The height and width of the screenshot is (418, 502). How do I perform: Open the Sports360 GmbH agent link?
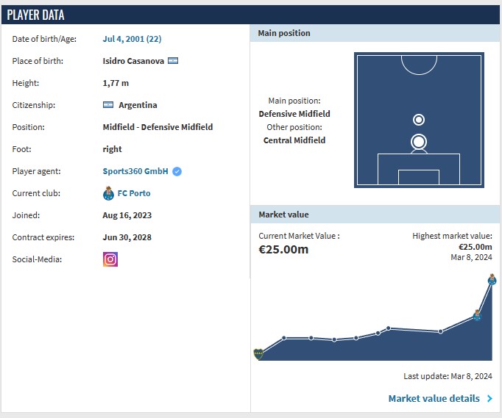(x=135, y=171)
